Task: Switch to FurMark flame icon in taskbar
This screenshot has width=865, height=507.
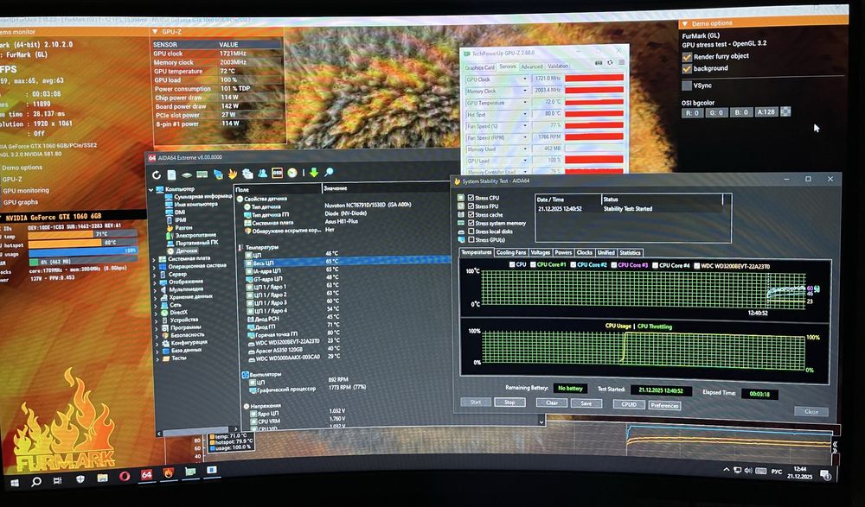Action: click(x=169, y=473)
